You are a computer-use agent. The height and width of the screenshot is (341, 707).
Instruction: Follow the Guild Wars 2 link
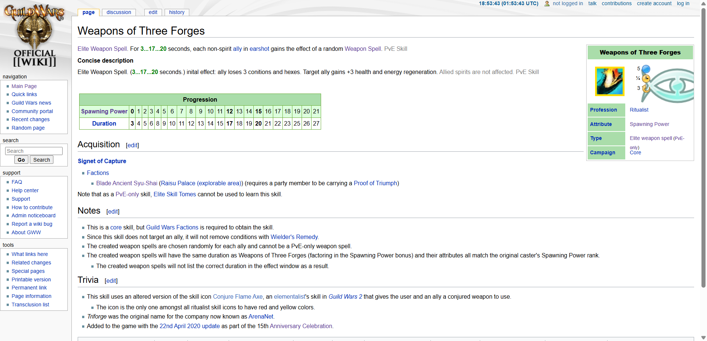point(345,296)
